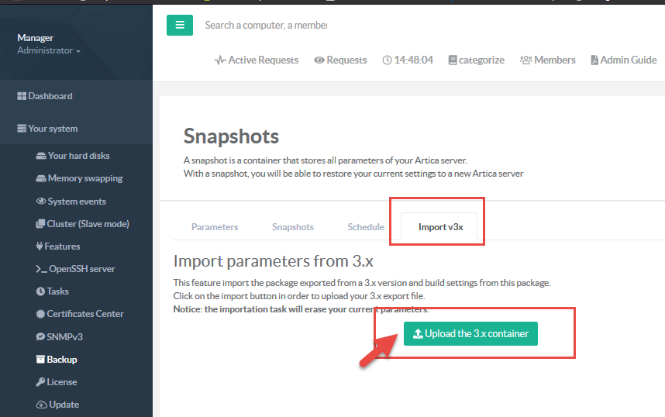
Task: Select the Import v3x tab
Action: tap(441, 227)
